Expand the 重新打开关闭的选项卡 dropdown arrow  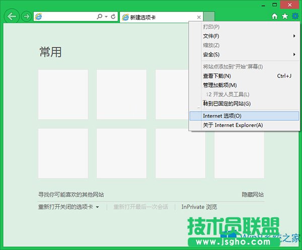click(98, 207)
